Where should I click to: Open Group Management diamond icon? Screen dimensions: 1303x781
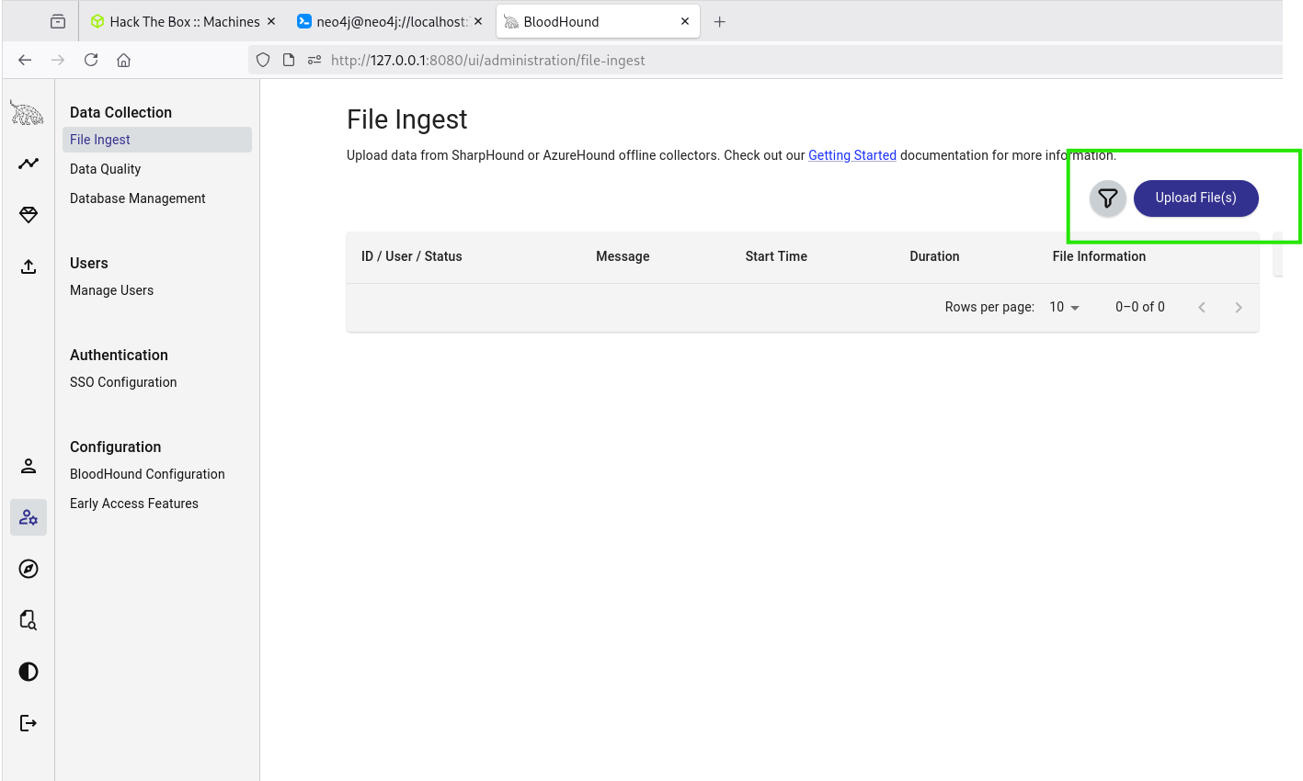pyautogui.click(x=29, y=215)
